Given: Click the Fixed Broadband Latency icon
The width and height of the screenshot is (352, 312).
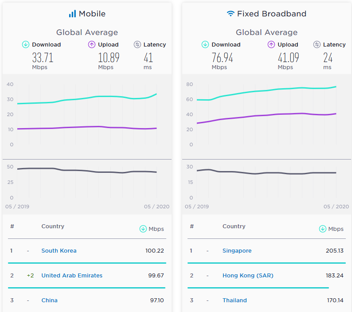Looking at the screenshot, I should (x=317, y=44).
